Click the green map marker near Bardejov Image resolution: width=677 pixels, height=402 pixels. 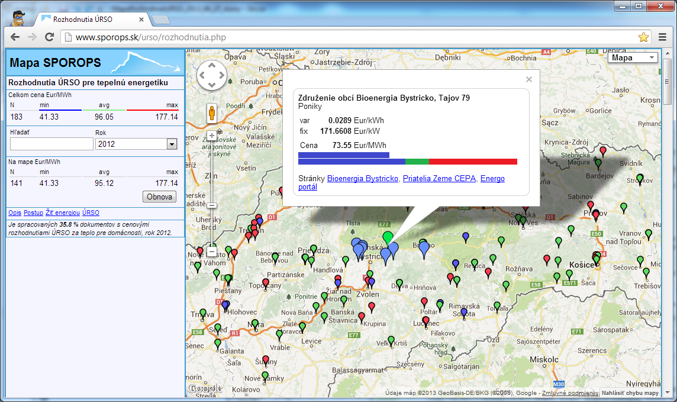click(x=598, y=163)
